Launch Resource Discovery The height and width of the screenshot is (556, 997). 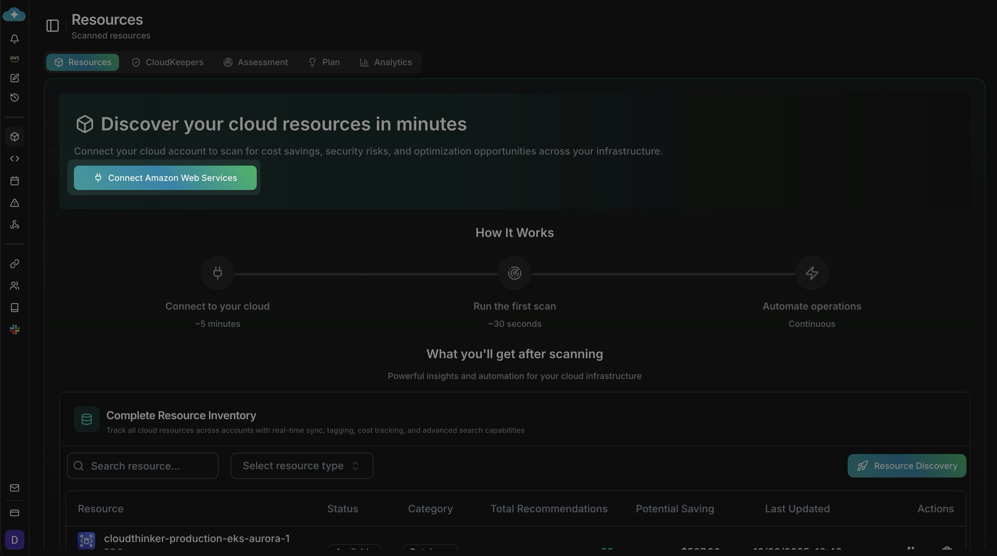point(906,466)
